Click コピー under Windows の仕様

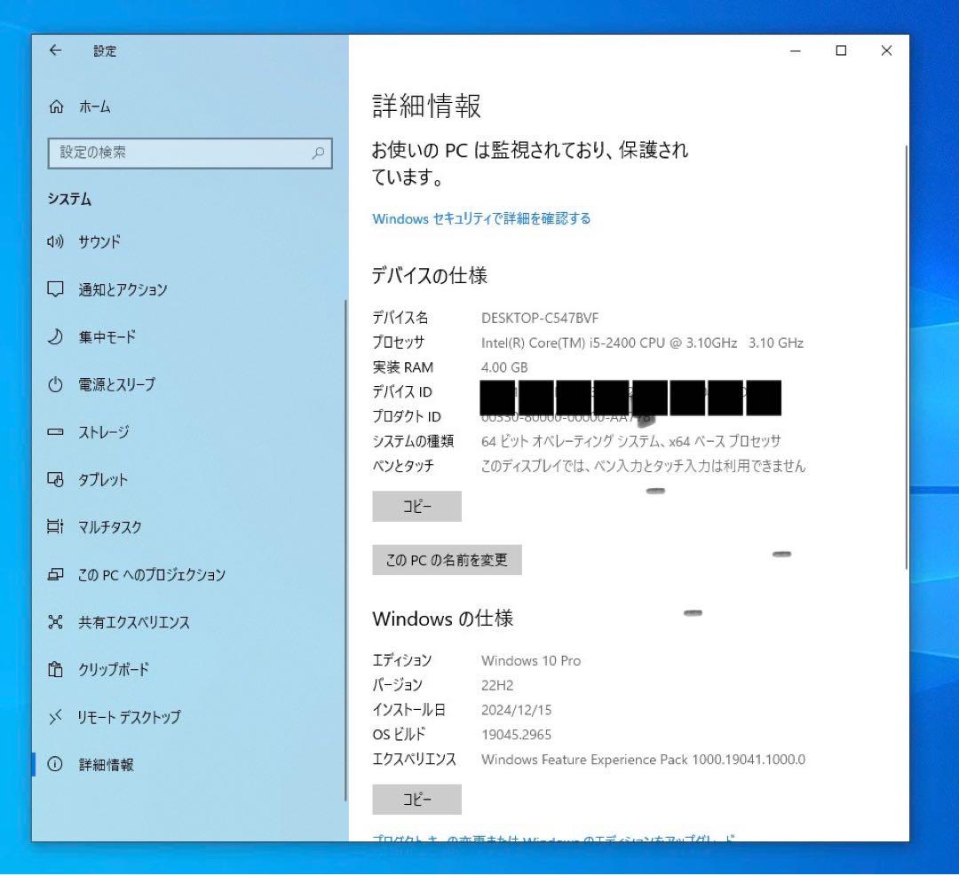click(x=416, y=800)
